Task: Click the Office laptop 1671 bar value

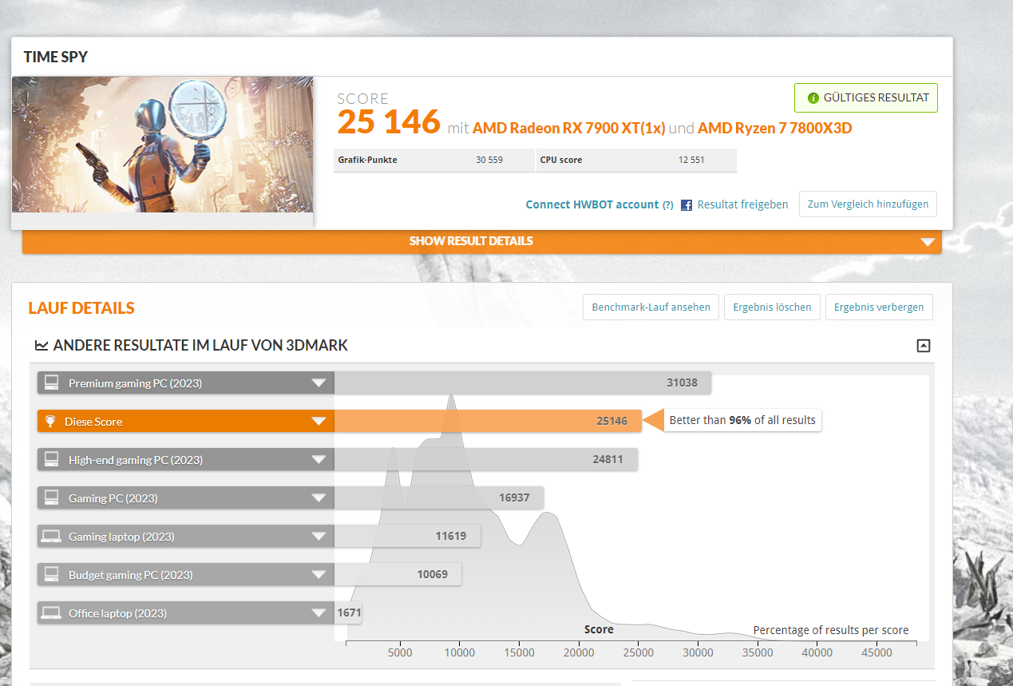Action: [x=350, y=613]
